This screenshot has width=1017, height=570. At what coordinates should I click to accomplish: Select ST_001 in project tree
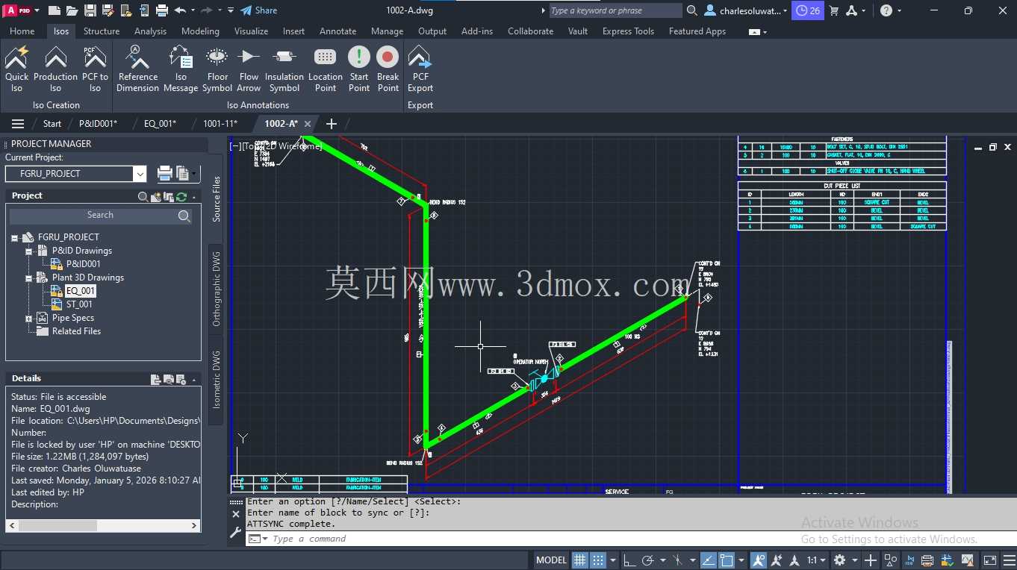click(79, 304)
